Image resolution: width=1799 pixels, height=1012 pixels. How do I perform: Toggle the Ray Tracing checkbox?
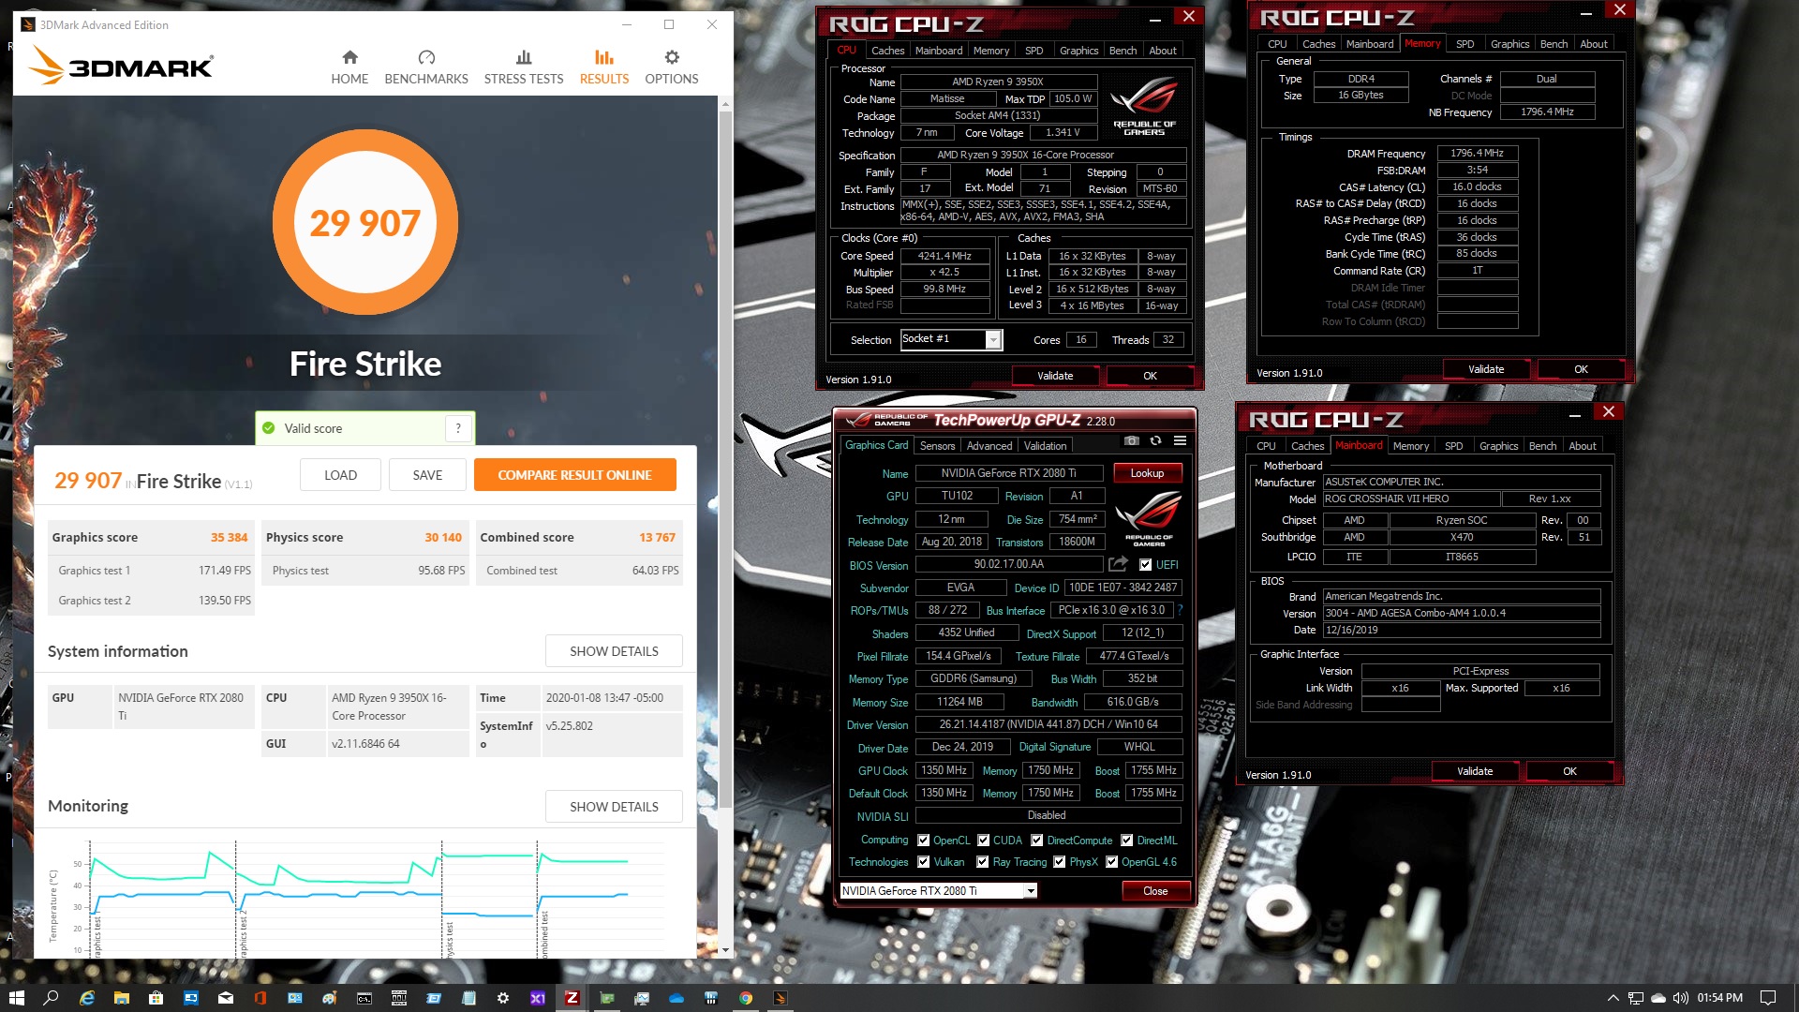(x=982, y=862)
